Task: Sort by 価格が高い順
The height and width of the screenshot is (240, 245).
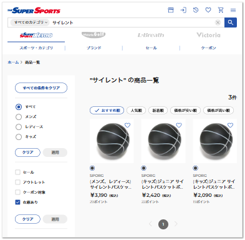Action: (x=219, y=111)
